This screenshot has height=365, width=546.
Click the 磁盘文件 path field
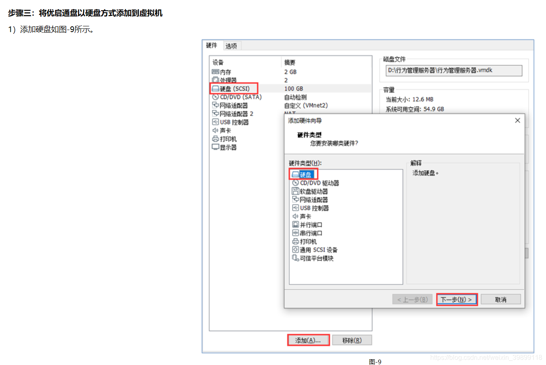[x=454, y=70]
